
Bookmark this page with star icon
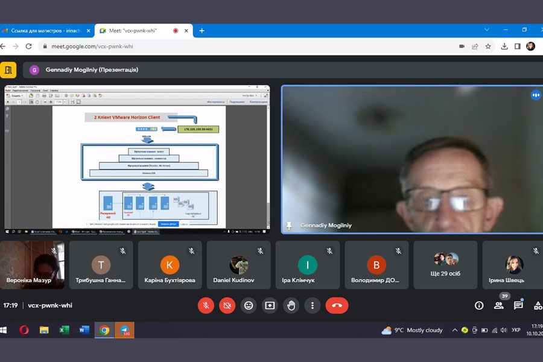pyautogui.click(x=488, y=46)
